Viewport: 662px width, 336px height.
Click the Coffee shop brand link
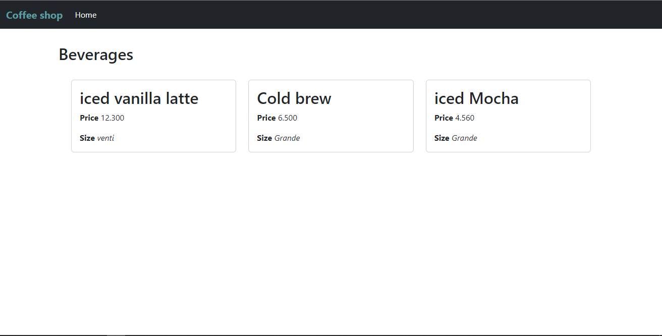click(34, 15)
